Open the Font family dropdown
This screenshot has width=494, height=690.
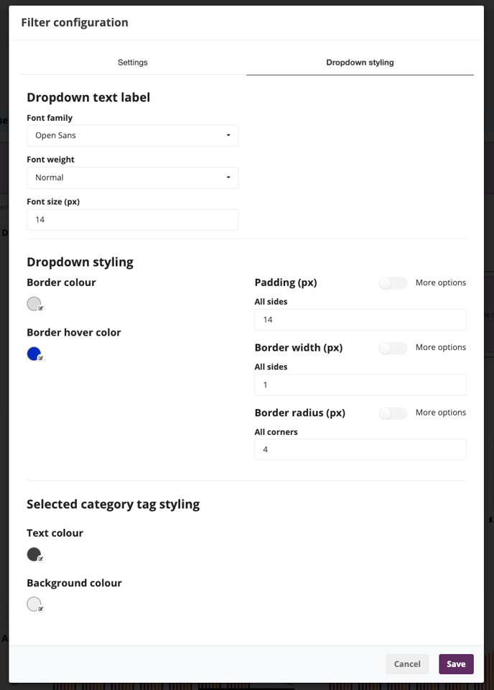coord(132,136)
